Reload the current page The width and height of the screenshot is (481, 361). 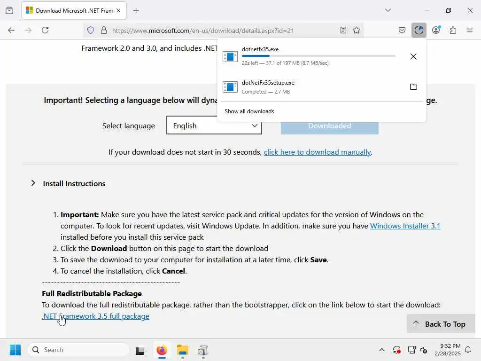(x=45, y=30)
